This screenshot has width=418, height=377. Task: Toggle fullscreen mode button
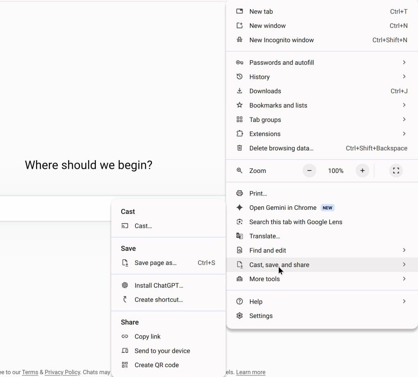click(396, 170)
